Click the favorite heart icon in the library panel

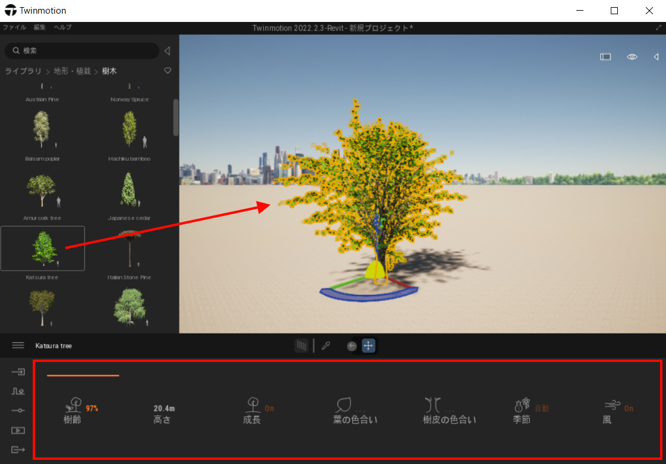pos(167,71)
